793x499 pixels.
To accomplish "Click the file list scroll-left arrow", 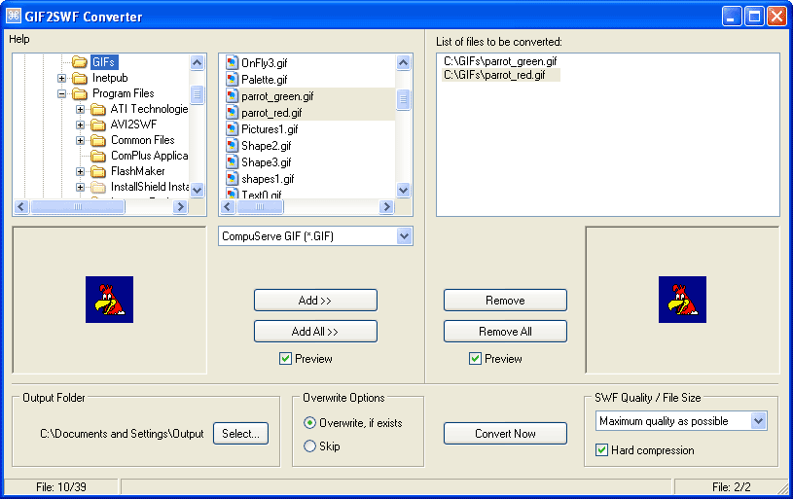I will tap(228, 207).
